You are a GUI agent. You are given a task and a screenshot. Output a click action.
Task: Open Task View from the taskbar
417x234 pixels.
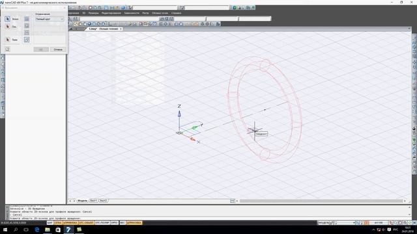tap(26, 229)
